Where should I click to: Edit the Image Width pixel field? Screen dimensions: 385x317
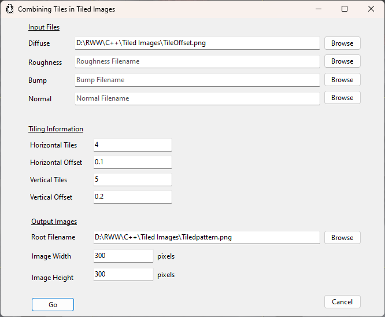pos(123,256)
